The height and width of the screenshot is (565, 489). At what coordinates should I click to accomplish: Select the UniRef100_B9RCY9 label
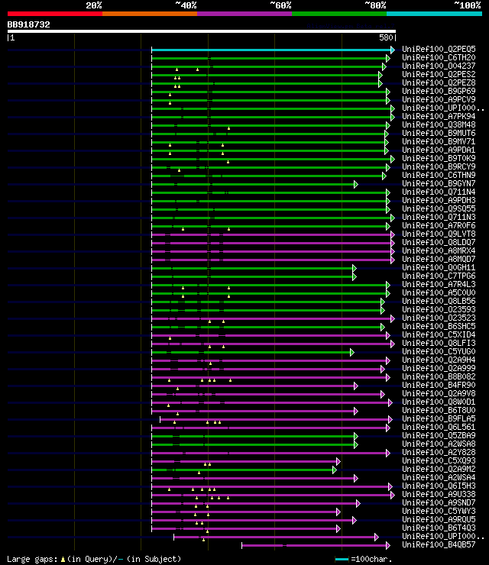[439, 167]
